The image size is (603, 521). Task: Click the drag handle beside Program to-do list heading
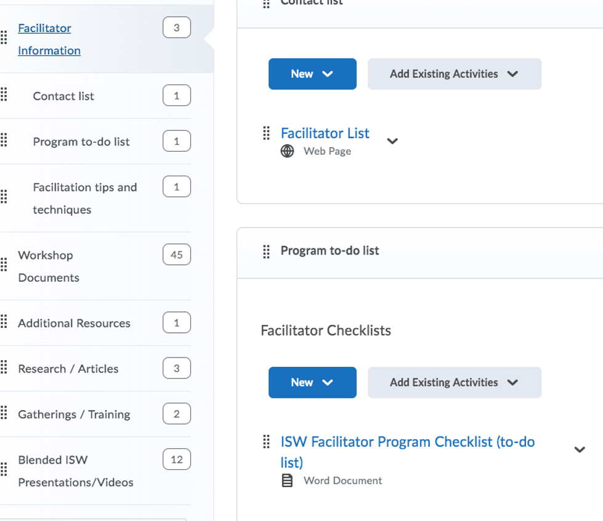pyautogui.click(x=267, y=251)
